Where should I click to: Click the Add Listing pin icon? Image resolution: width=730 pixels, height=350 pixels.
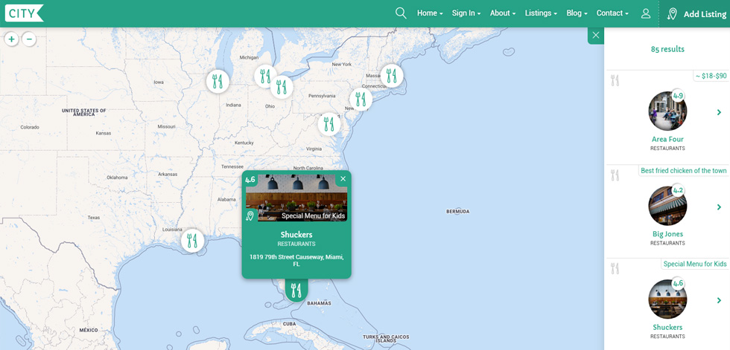[x=672, y=14]
